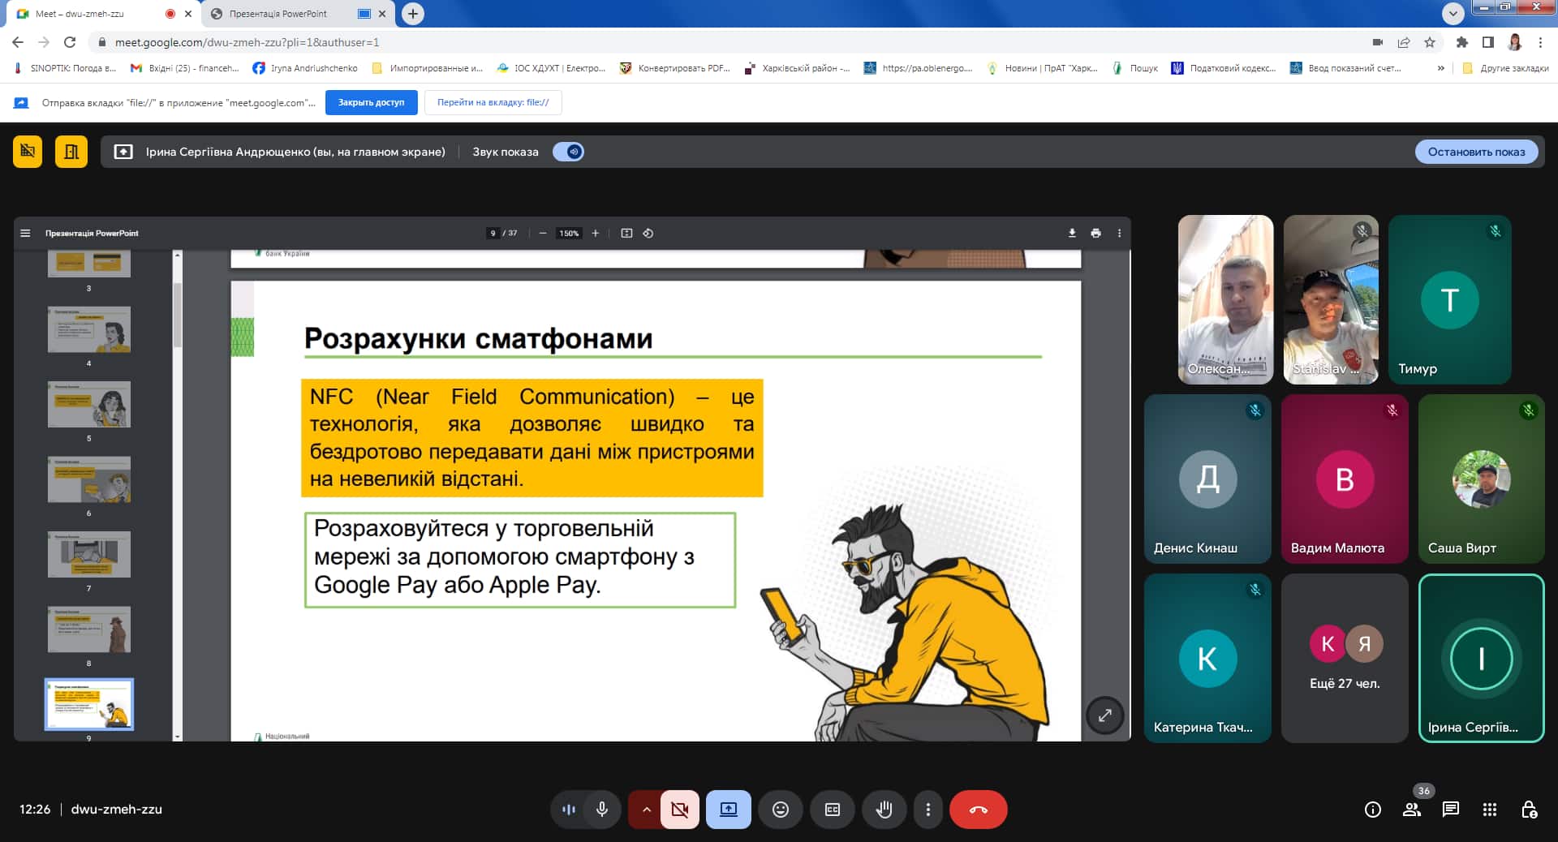Viewport: 1558px width, 842px height.
Task: Click the 'Остановить показ' button
Action: click(1475, 152)
